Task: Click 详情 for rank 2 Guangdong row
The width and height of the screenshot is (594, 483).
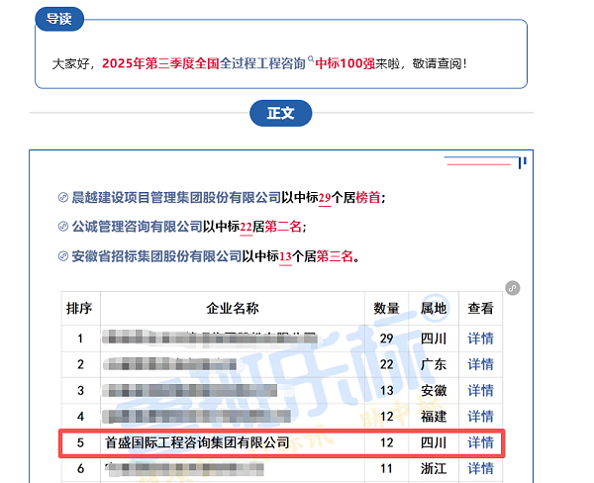Action: [480, 364]
